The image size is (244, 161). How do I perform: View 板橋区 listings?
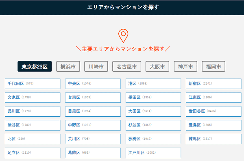[153, 139]
